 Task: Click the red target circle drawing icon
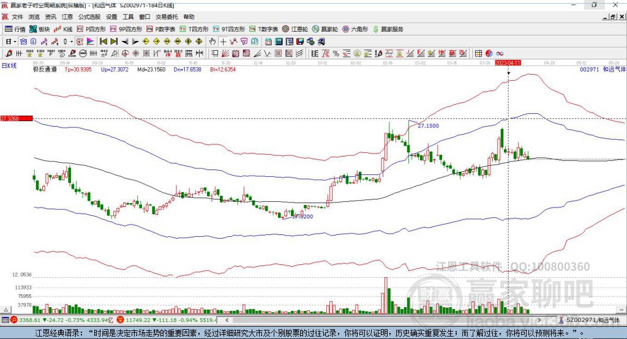[x=125, y=54]
